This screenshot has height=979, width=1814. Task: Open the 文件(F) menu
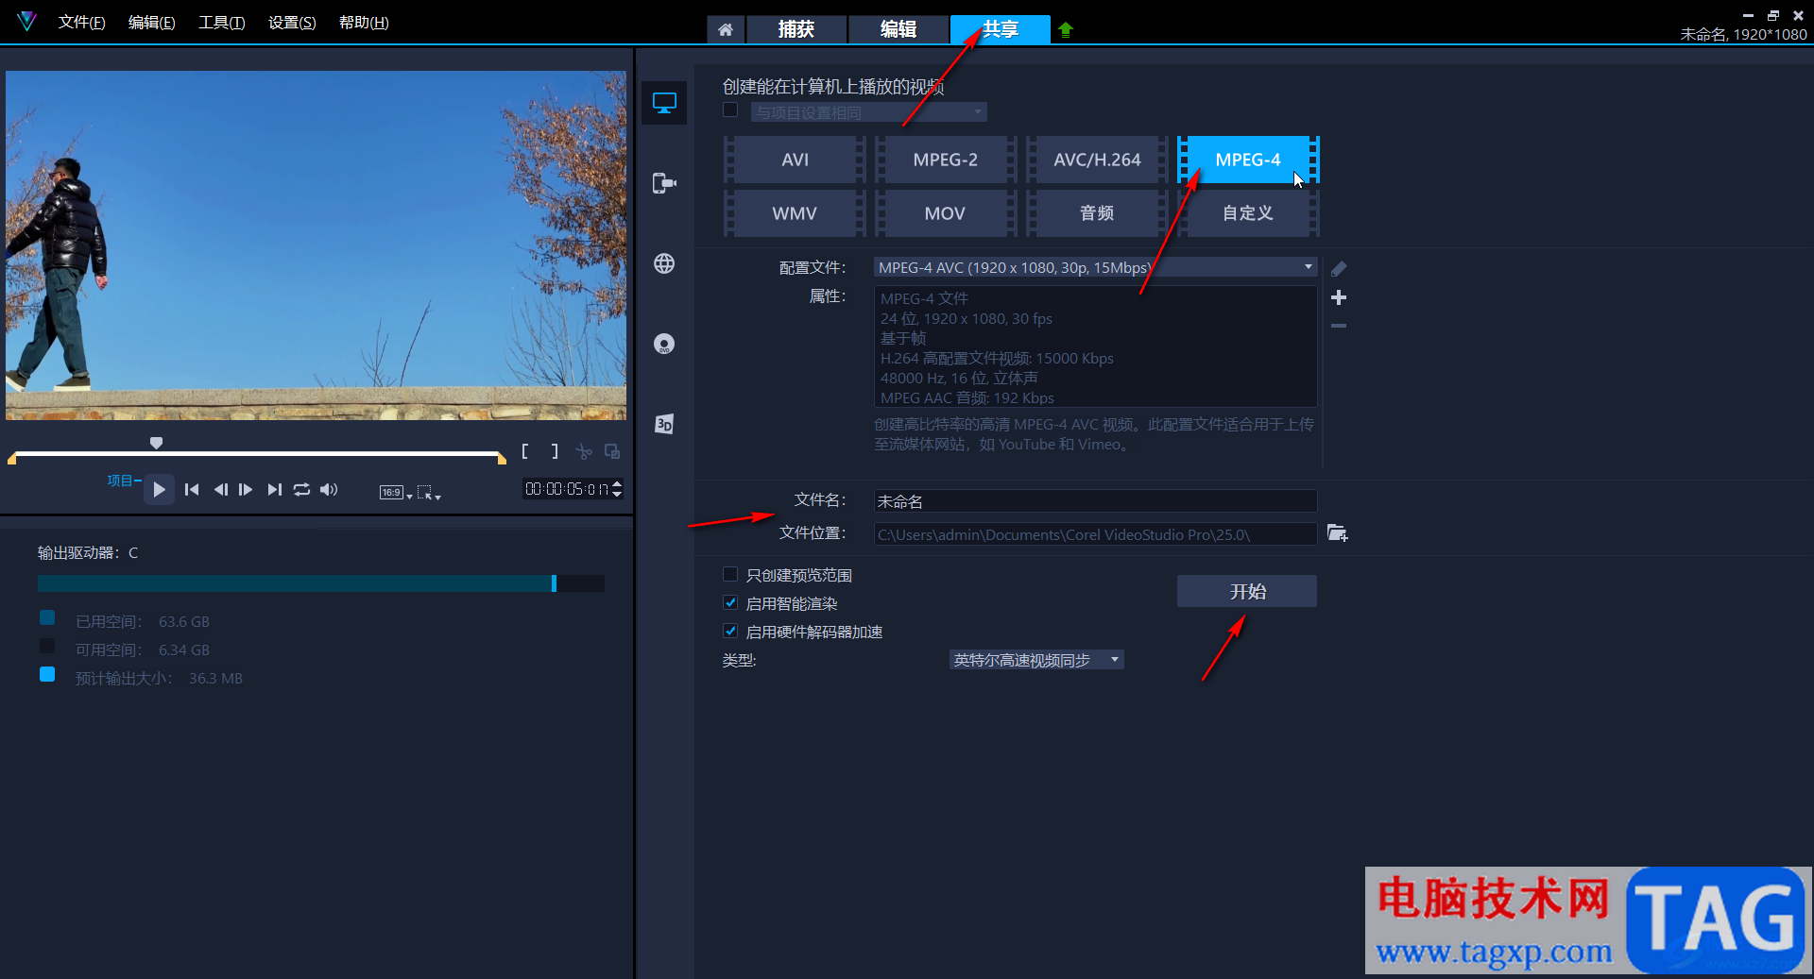81,23
